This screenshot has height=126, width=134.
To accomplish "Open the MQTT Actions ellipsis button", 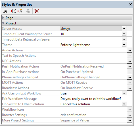I will point(130,83).
